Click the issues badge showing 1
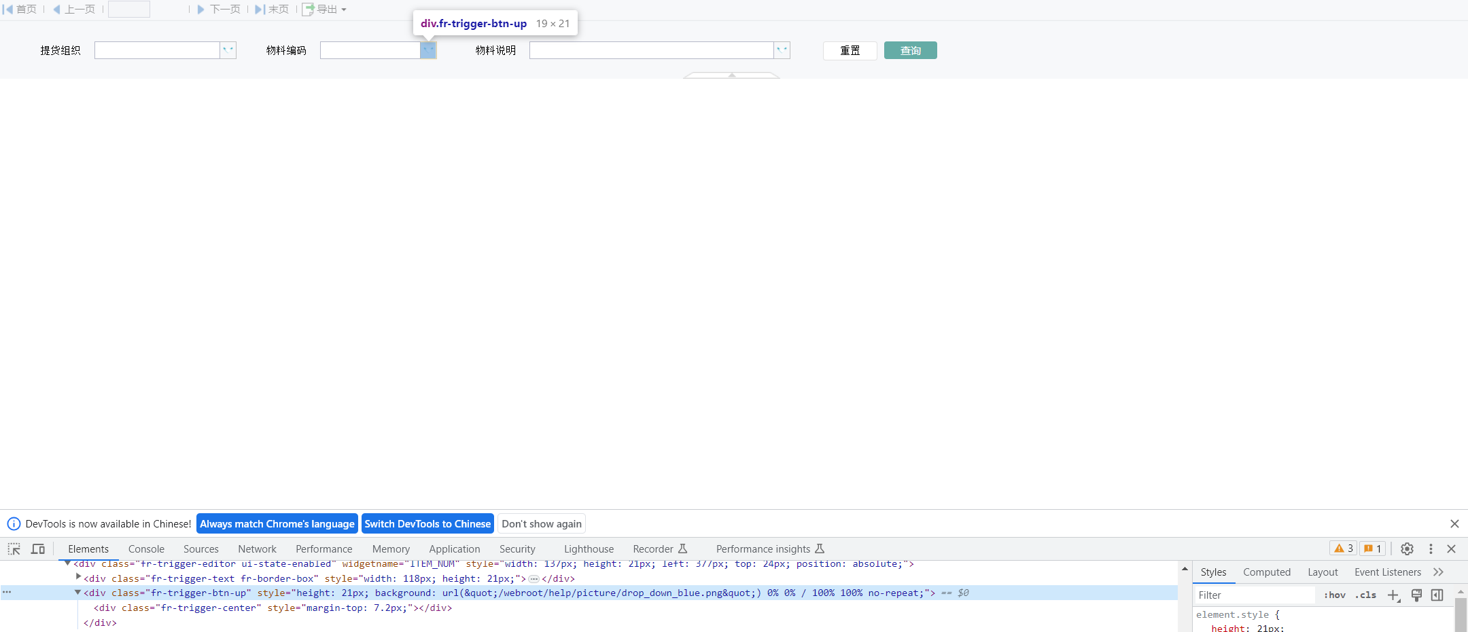Viewport: 1468px width, 632px height. [x=1372, y=549]
